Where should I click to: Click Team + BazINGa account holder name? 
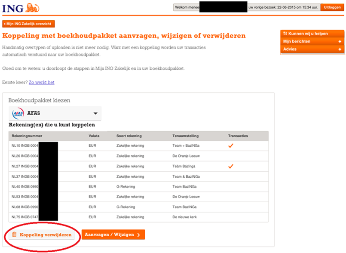(x=186, y=145)
